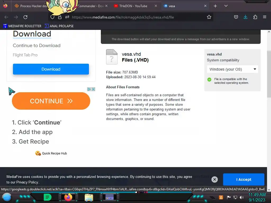Open the Start orb button
The image size is (271, 203).
[x=7, y=197]
